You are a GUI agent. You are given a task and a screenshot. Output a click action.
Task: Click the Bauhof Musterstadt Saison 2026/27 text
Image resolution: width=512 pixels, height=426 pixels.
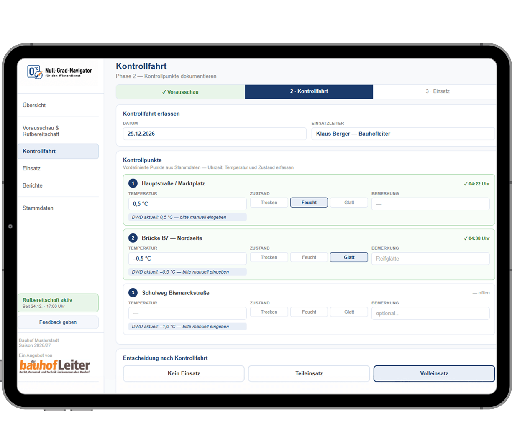click(39, 343)
